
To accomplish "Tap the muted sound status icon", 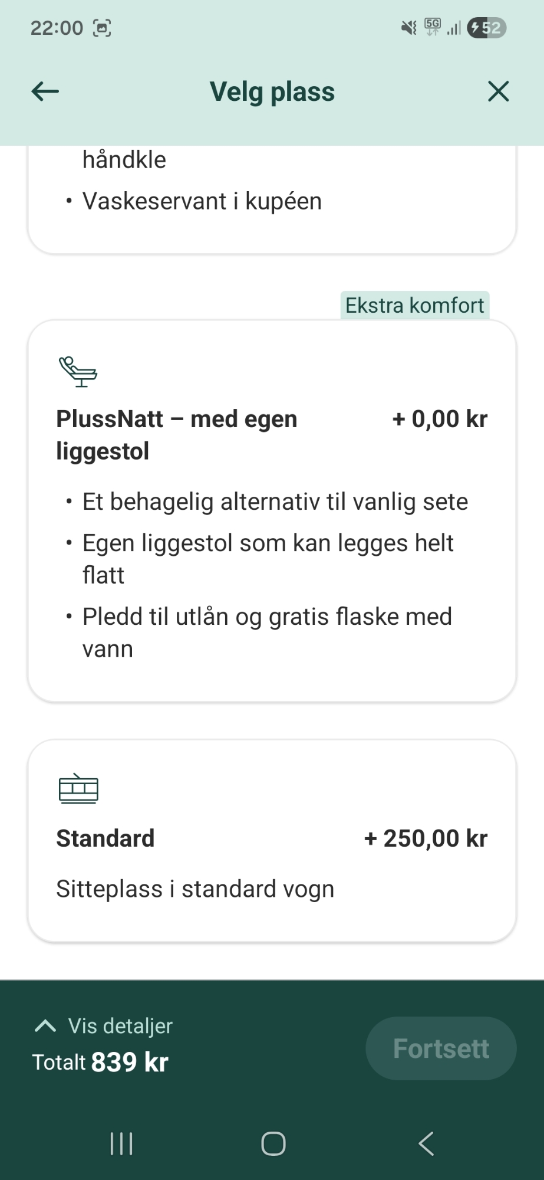I will pos(408,28).
